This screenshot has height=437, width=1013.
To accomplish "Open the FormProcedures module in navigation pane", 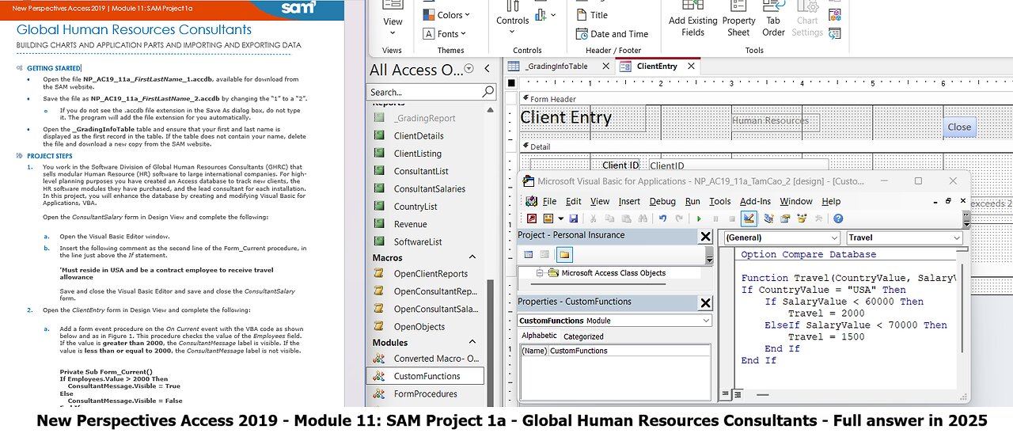I will [425, 393].
